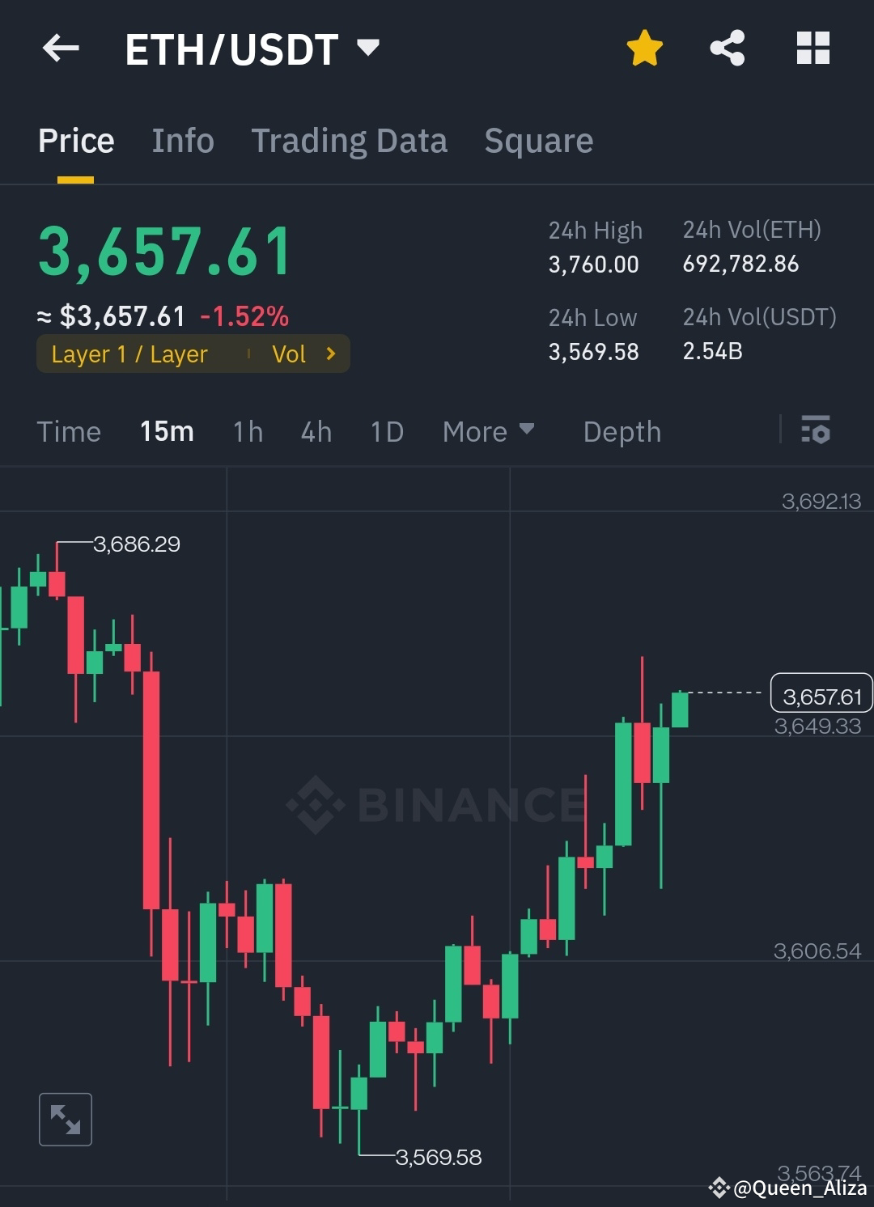
Task: Select the Time interval option
Action: (x=69, y=431)
